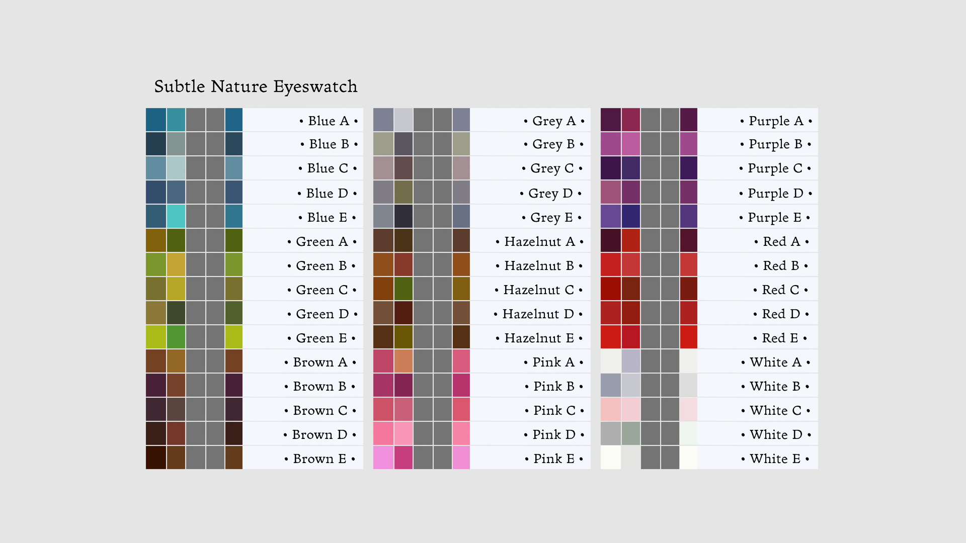Click the Red C label
This screenshot has height=543, width=966.
point(780,290)
